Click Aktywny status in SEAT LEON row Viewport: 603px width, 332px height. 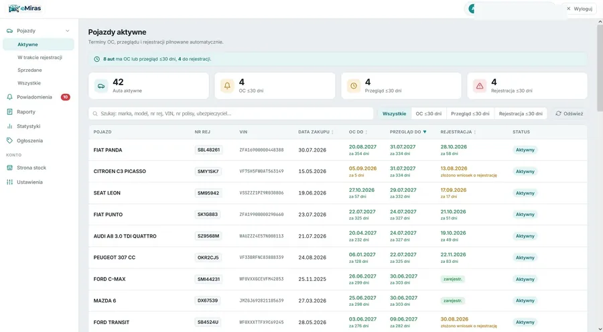[x=525, y=193]
